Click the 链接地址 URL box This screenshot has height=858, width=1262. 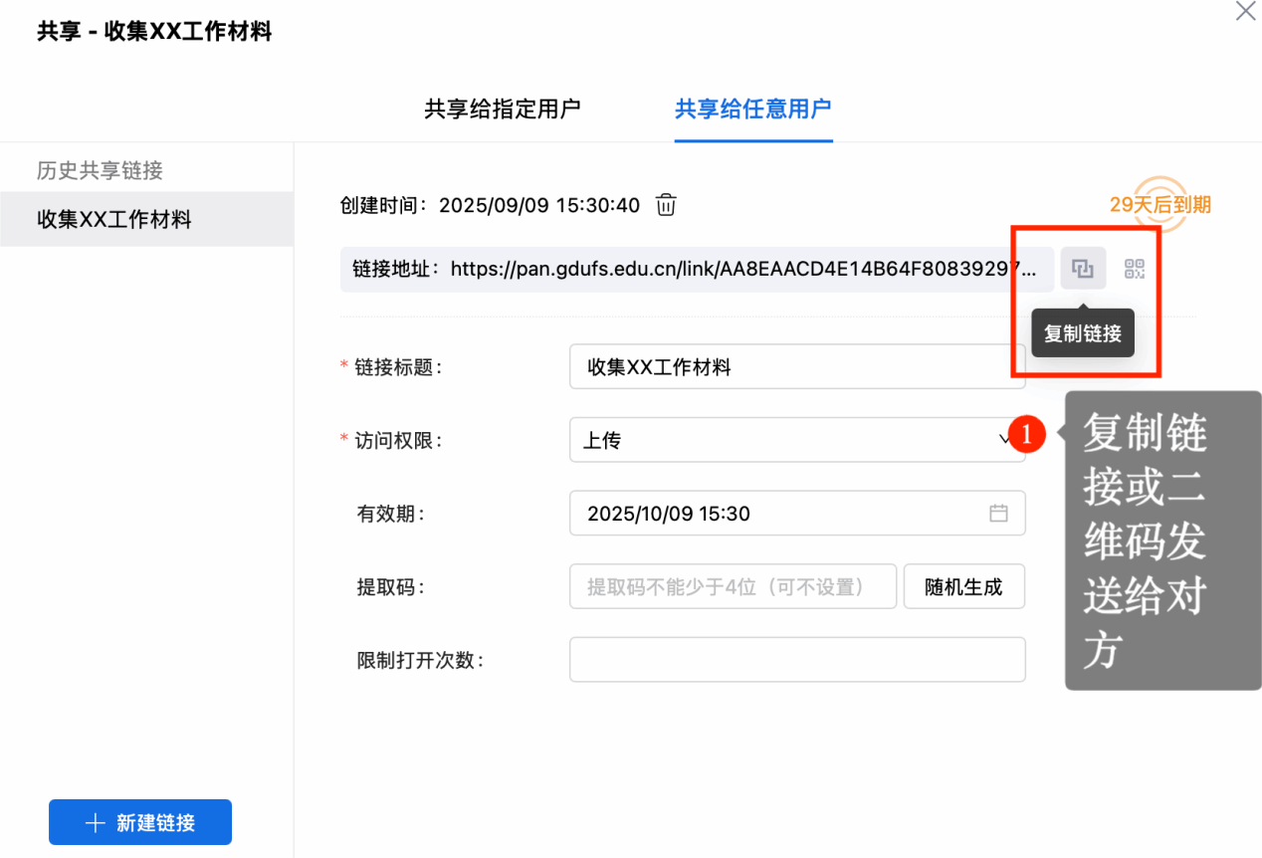click(697, 270)
